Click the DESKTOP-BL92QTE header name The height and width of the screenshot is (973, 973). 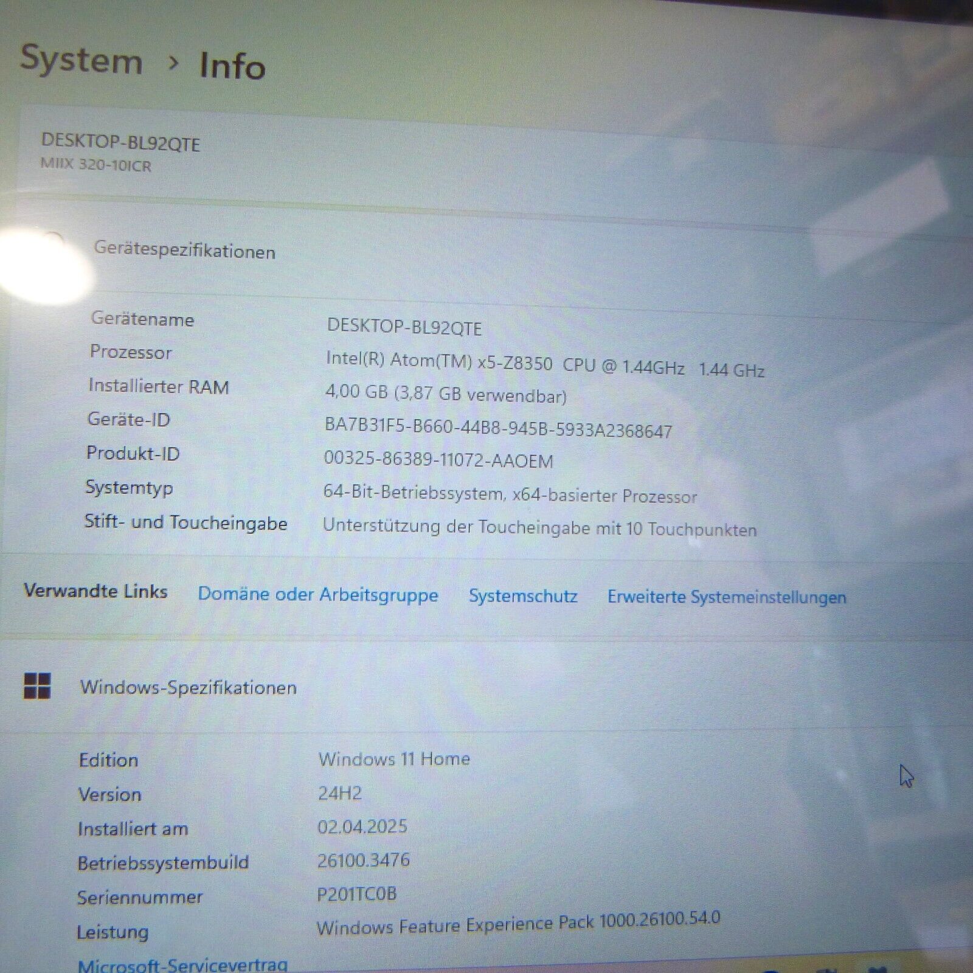point(120,142)
